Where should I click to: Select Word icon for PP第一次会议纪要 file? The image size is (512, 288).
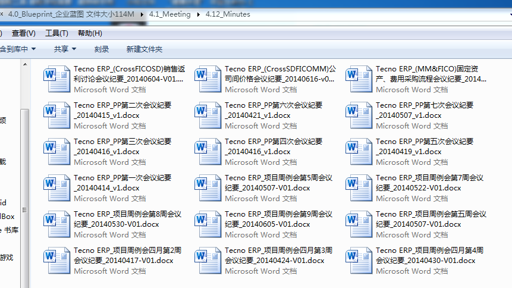[x=57, y=188]
